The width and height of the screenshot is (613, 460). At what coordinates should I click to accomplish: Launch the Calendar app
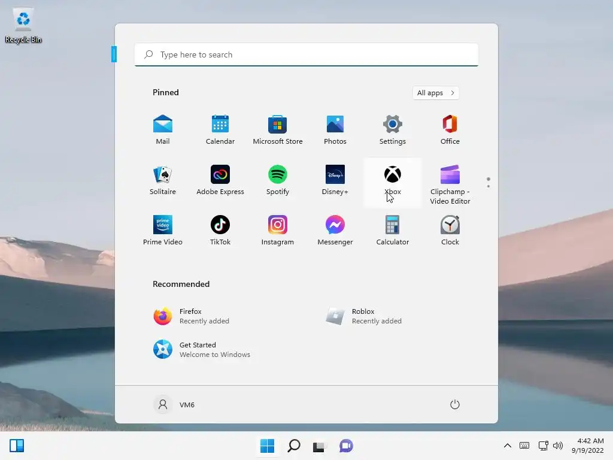[220, 130]
